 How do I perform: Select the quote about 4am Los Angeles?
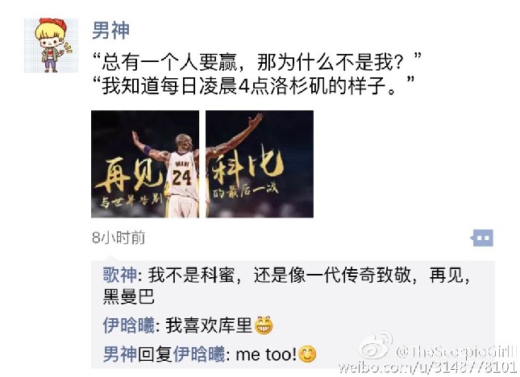tap(253, 85)
